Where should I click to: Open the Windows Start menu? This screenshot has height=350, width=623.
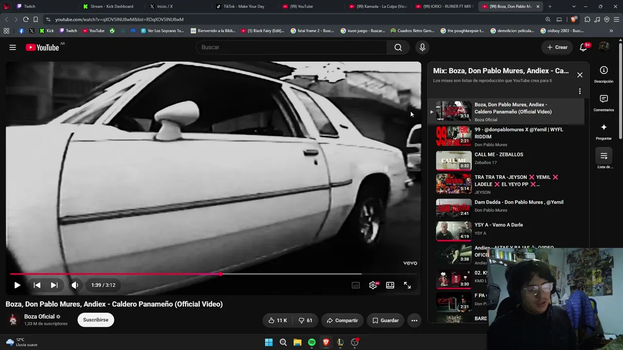click(269, 342)
